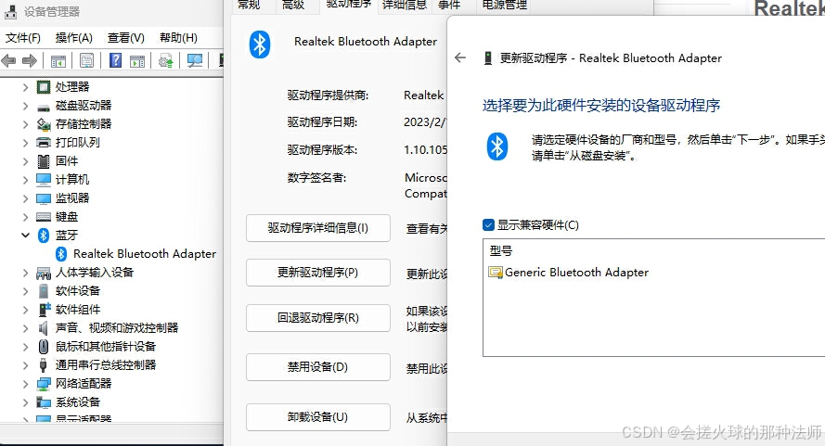Click the printer icon beside 打印队列
The height and width of the screenshot is (446, 825).
coord(44,143)
